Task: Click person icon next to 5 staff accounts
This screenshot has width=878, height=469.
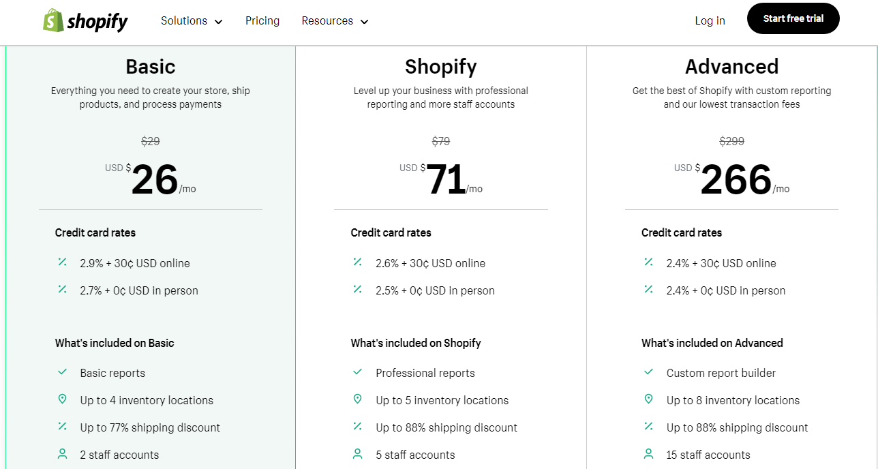Action: coord(357,454)
